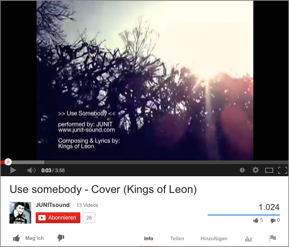Click the thumbs-down dislike icon

61,238
